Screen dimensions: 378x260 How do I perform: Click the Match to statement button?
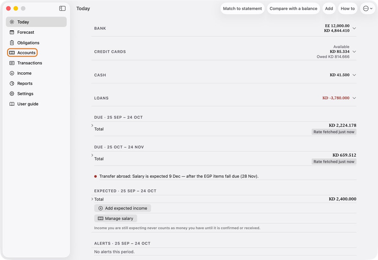point(242,8)
